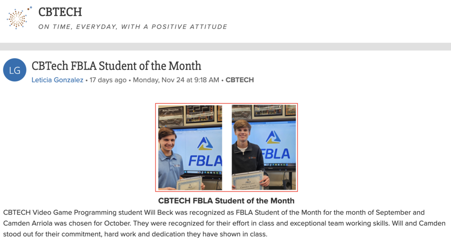Click the certificate held in the right photo
The image size is (451, 248).
[x=248, y=181]
